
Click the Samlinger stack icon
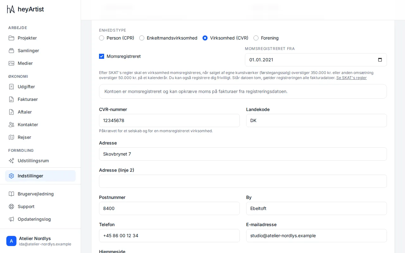click(11, 51)
